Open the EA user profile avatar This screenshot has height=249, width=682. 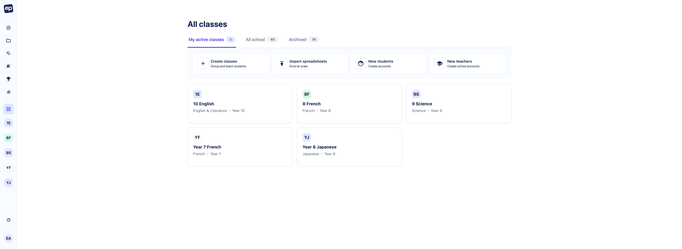coord(9,238)
